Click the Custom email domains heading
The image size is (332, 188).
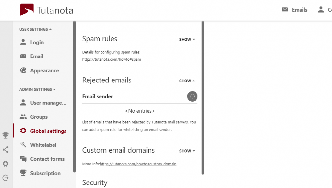tap(118, 150)
